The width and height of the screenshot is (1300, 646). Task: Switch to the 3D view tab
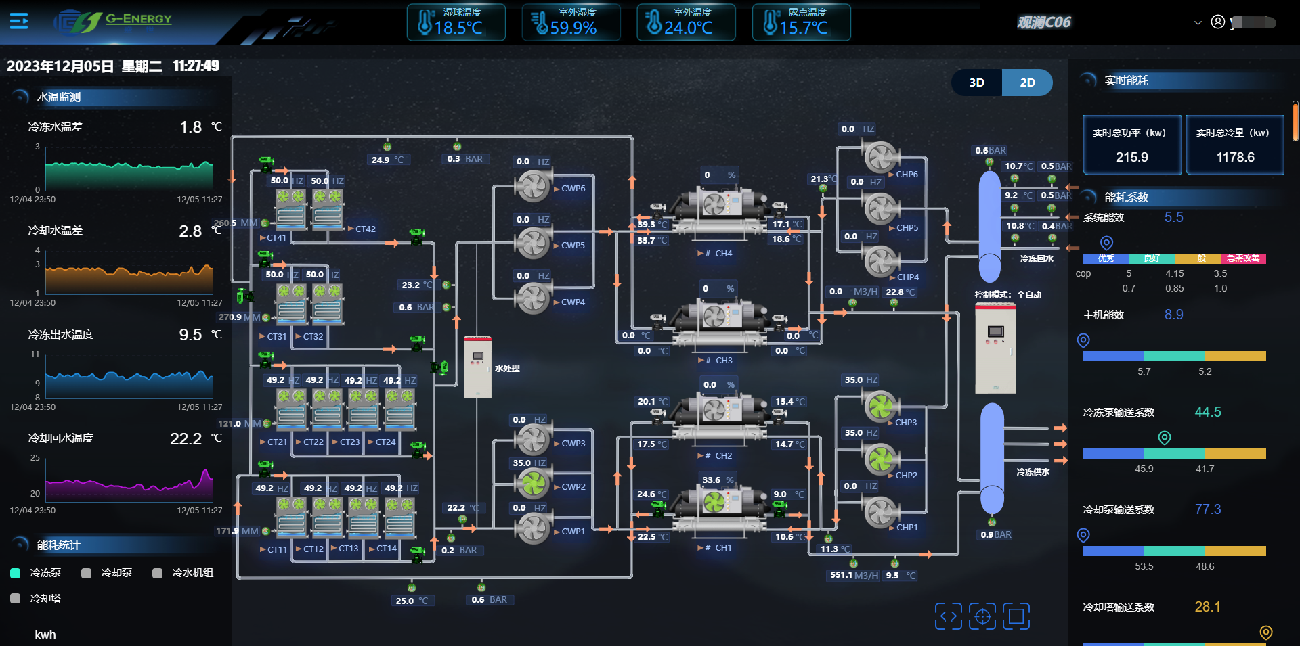click(976, 83)
